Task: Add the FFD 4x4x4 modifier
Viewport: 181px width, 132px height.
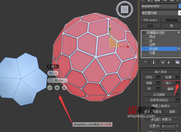Action: [150, 20]
